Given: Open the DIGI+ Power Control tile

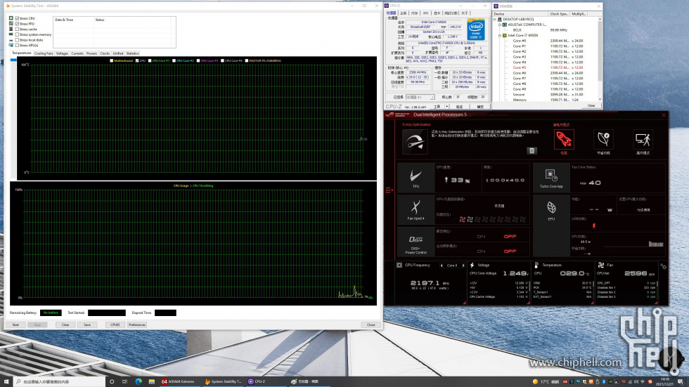Looking at the screenshot, I should click(416, 242).
